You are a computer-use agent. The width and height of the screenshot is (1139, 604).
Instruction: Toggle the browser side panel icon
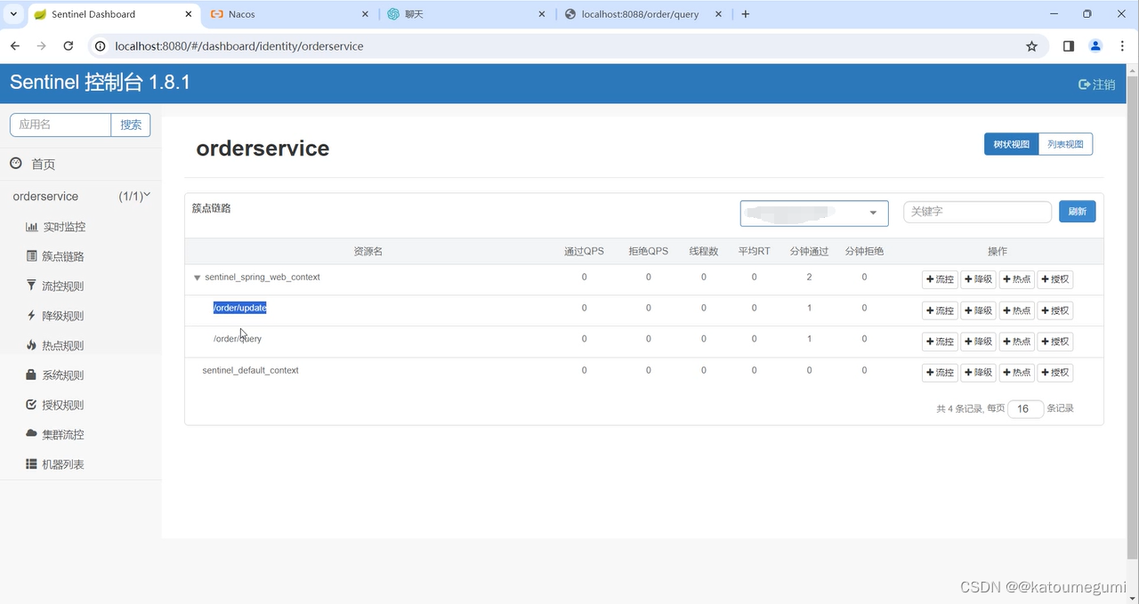(x=1069, y=46)
